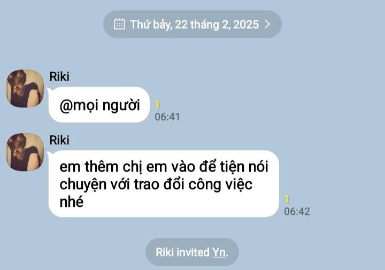Select the '@mọi người' message bubble

[99, 105]
